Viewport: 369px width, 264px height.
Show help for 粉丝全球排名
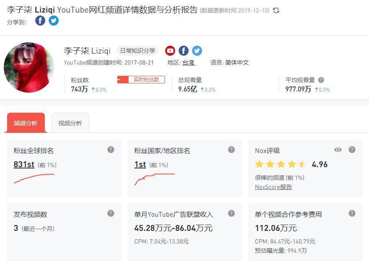click(x=111, y=150)
